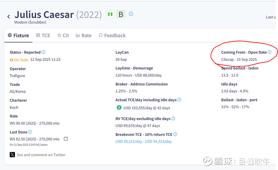Open info icon beside Coming From - Open Date

[x=270, y=52]
